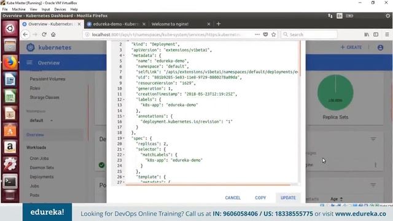The height and width of the screenshot is (221, 393).
Task: Open Amazon from the Ubuntu dock
Action: point(10,147)
